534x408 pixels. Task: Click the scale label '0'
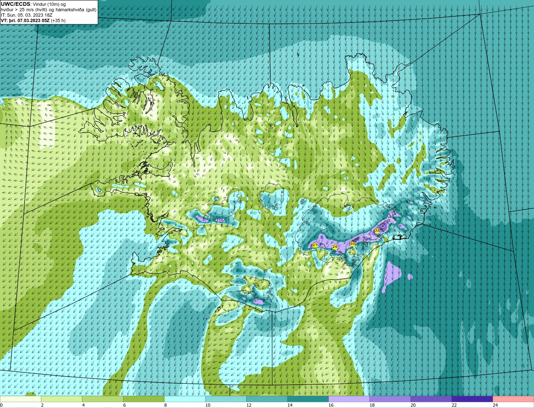pos(1,405)
